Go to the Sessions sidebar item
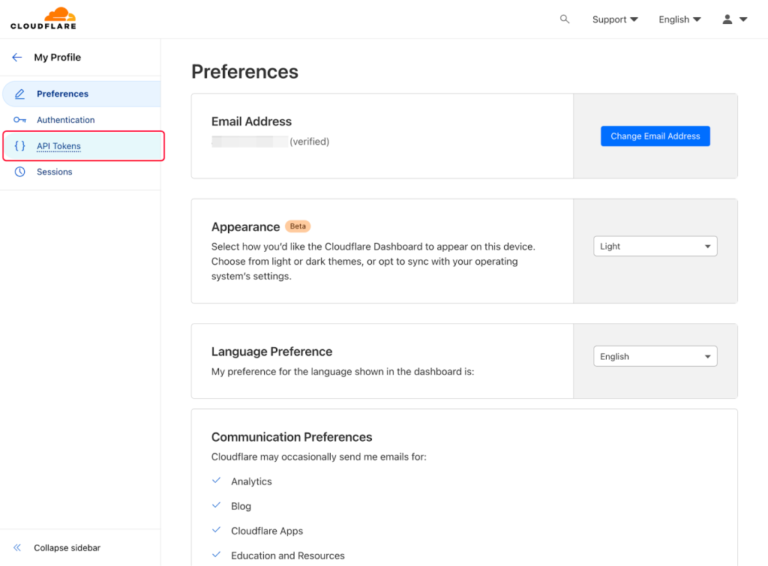This screenshot has height=566, width=768. point(55,172)
